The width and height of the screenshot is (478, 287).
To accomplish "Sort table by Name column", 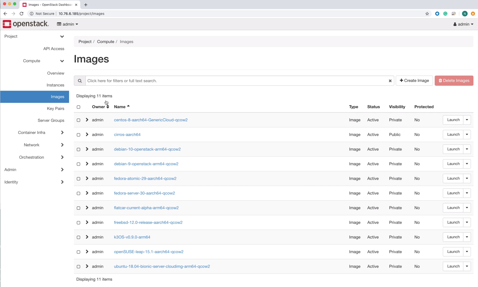I will (x=122, y=107).
